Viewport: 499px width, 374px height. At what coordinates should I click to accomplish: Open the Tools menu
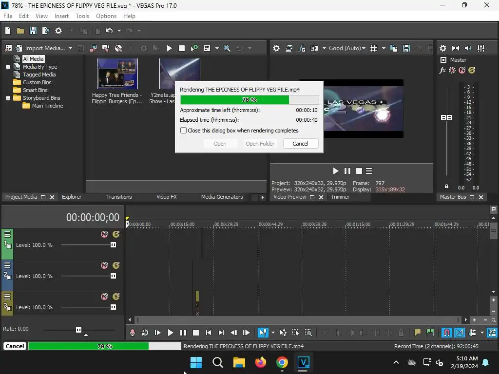82,16
